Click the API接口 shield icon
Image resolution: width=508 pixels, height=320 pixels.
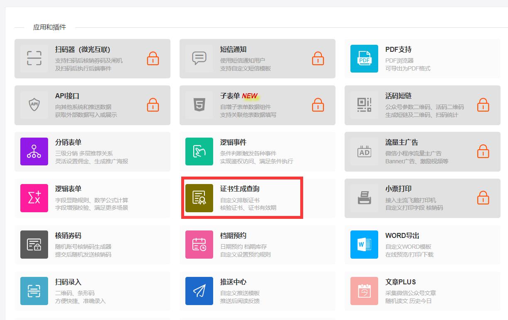pos(34,105)
